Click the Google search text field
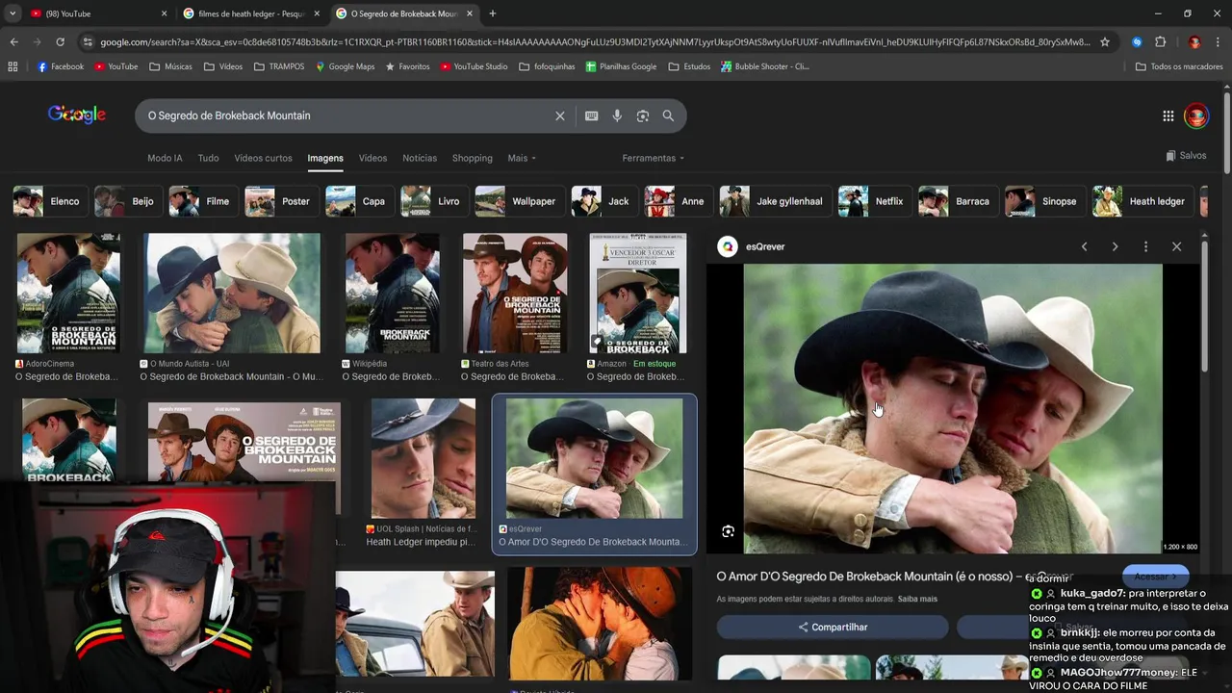The width and height of the screenshot is (1232, 693). click(346, 115)
